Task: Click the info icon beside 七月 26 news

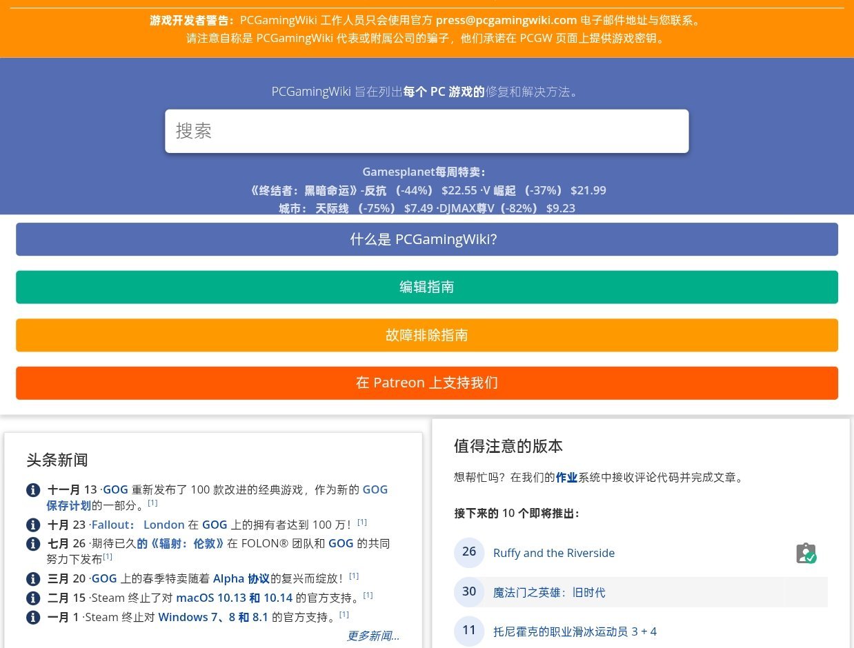Action: tap(33, 544)
